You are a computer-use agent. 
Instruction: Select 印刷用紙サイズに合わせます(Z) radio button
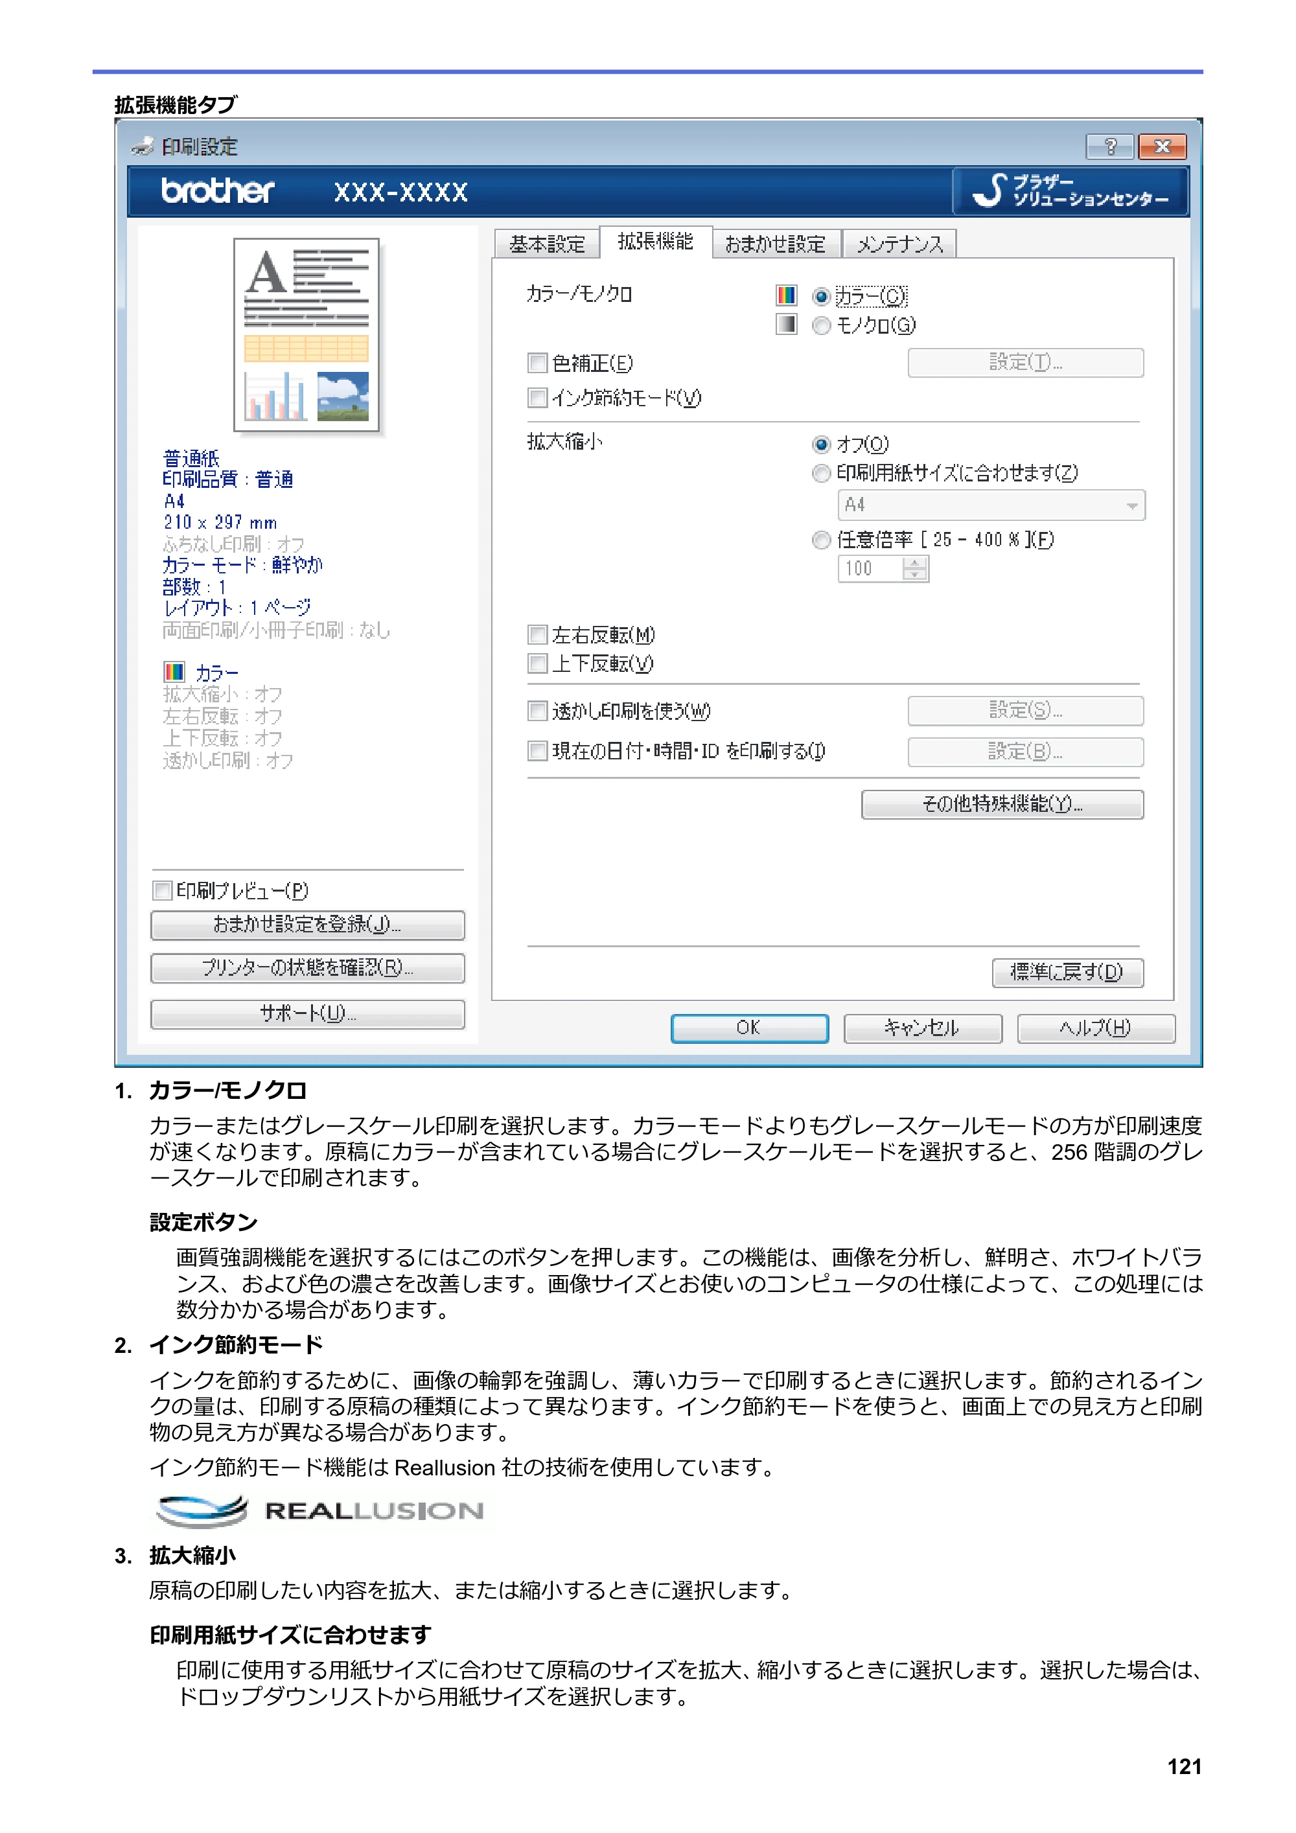point(821,474)
